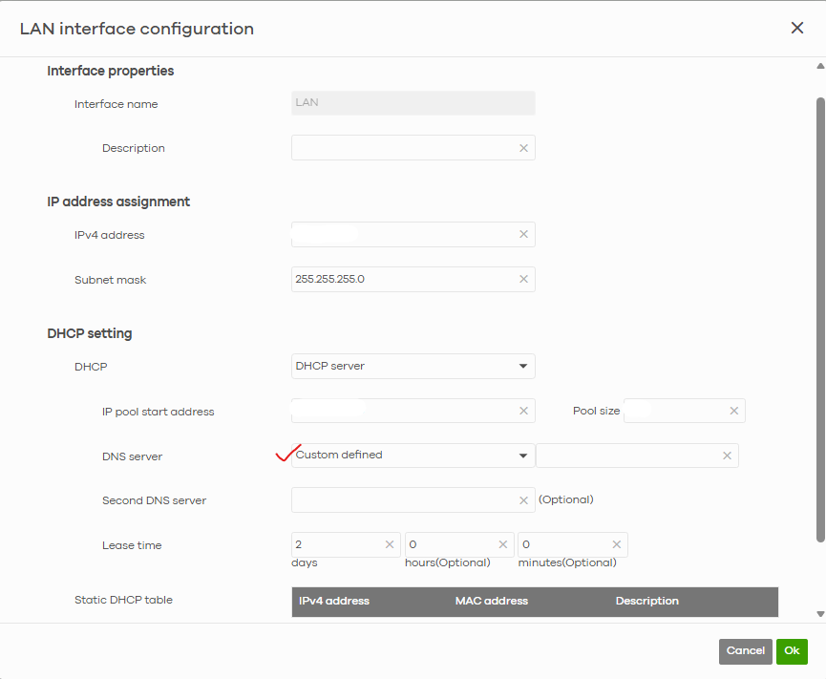Clear the IP pool start address
826x679 pixels.
(523, 412)
